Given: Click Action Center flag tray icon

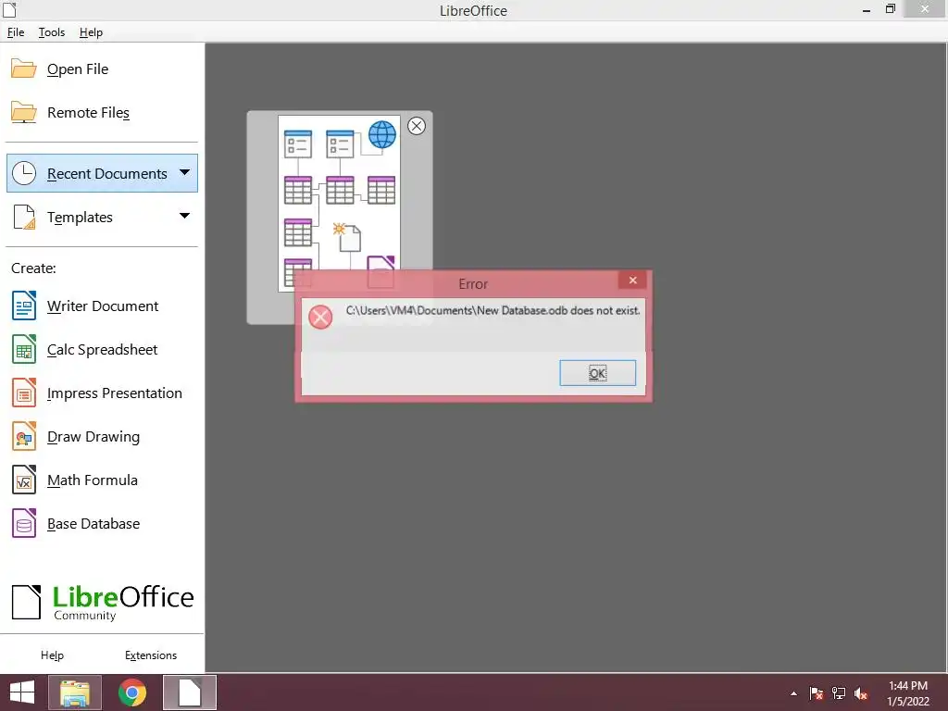Looking at the screenshot, I should pos(817,693).
